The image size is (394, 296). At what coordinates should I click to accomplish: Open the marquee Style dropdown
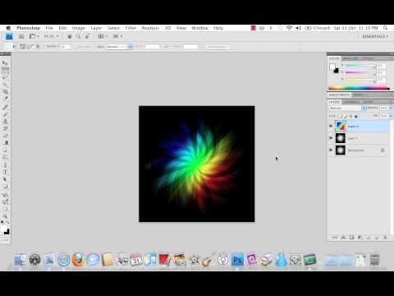[118, 47]
